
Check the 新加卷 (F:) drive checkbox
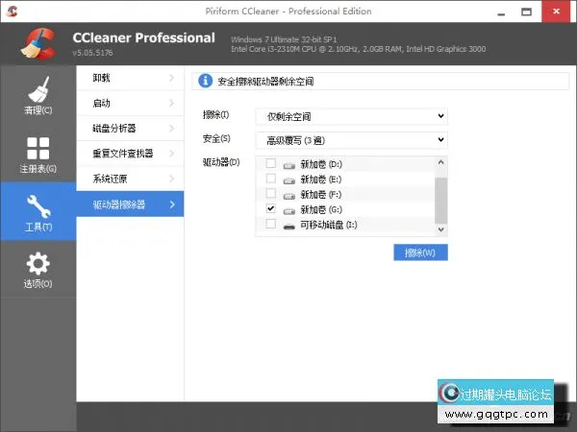pyautogui.click(x=271, y=193)
